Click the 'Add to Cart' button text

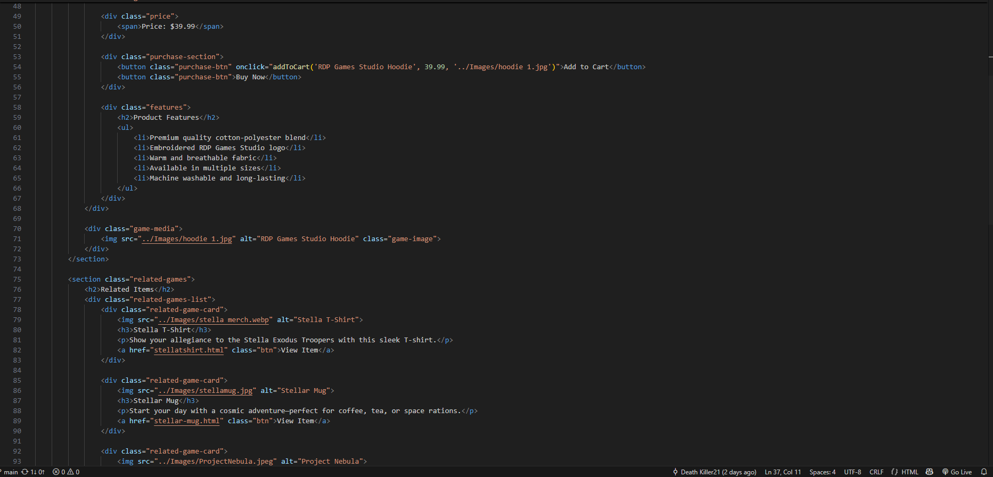[586, 67]
